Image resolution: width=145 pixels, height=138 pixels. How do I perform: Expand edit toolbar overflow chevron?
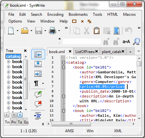pos(139,28)
